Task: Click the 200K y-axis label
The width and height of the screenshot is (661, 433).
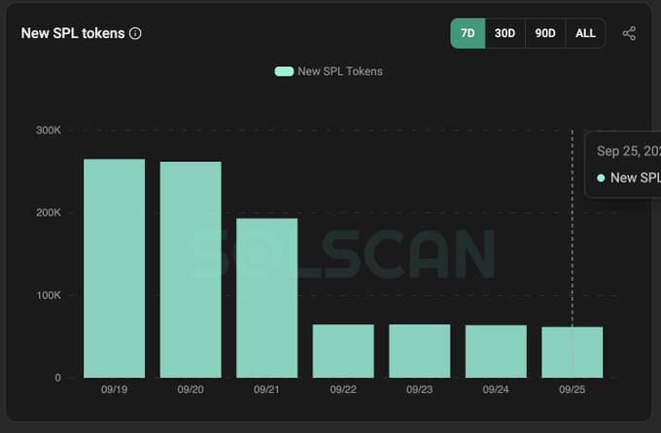Action: click(x=49, y=213)
